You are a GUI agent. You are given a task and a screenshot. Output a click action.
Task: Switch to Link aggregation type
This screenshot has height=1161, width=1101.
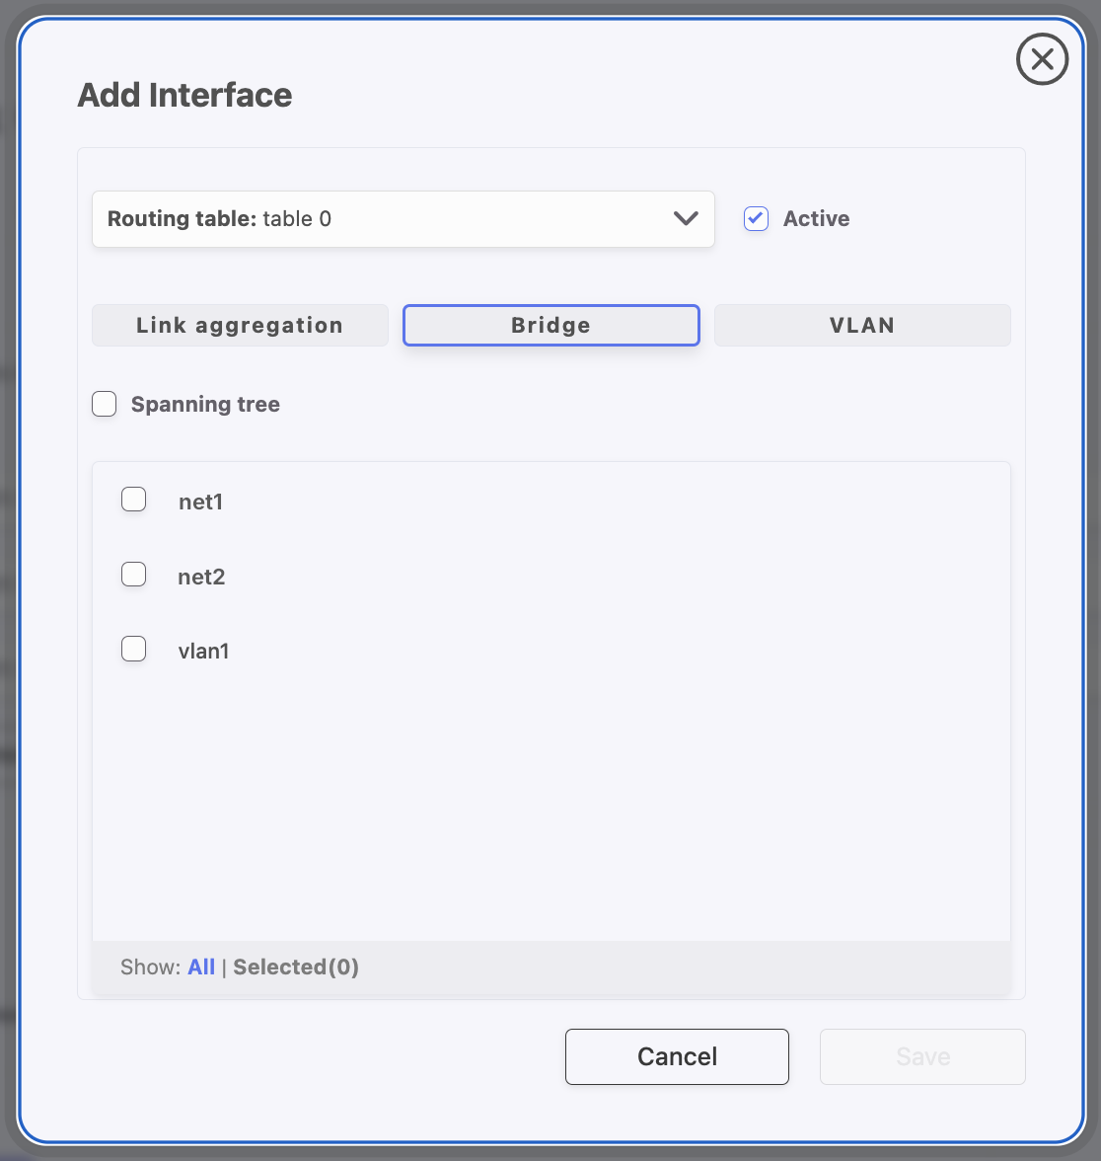coord(240,326)
